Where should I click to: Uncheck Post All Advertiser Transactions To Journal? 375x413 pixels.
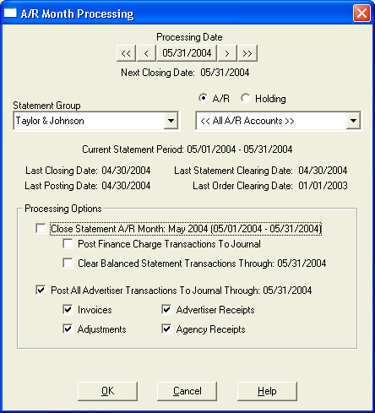click(x=41, y=290)
